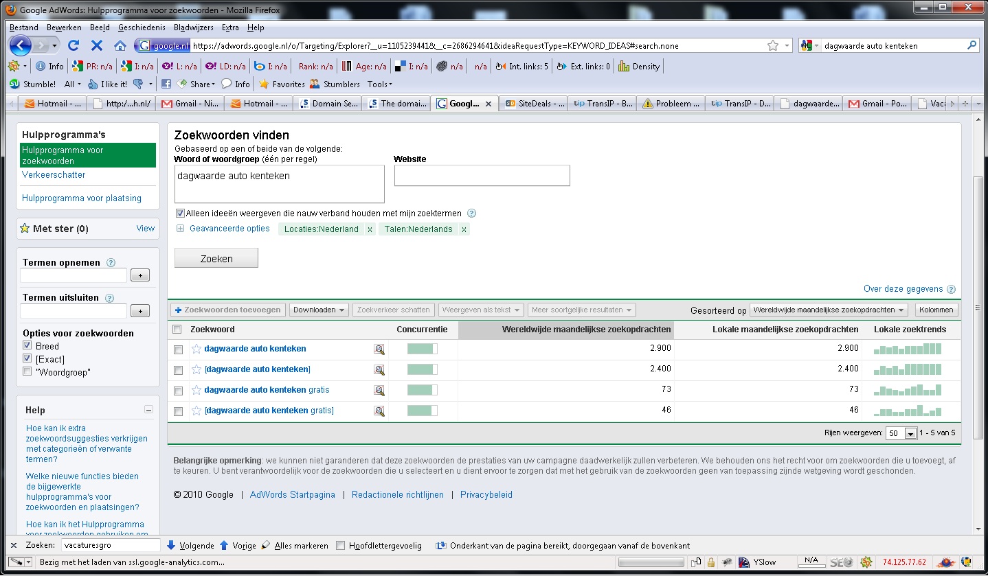Tick checkbox for [dagwaarde auto kenteken] row
The image size is (988, 576).
tap(179, 371)
